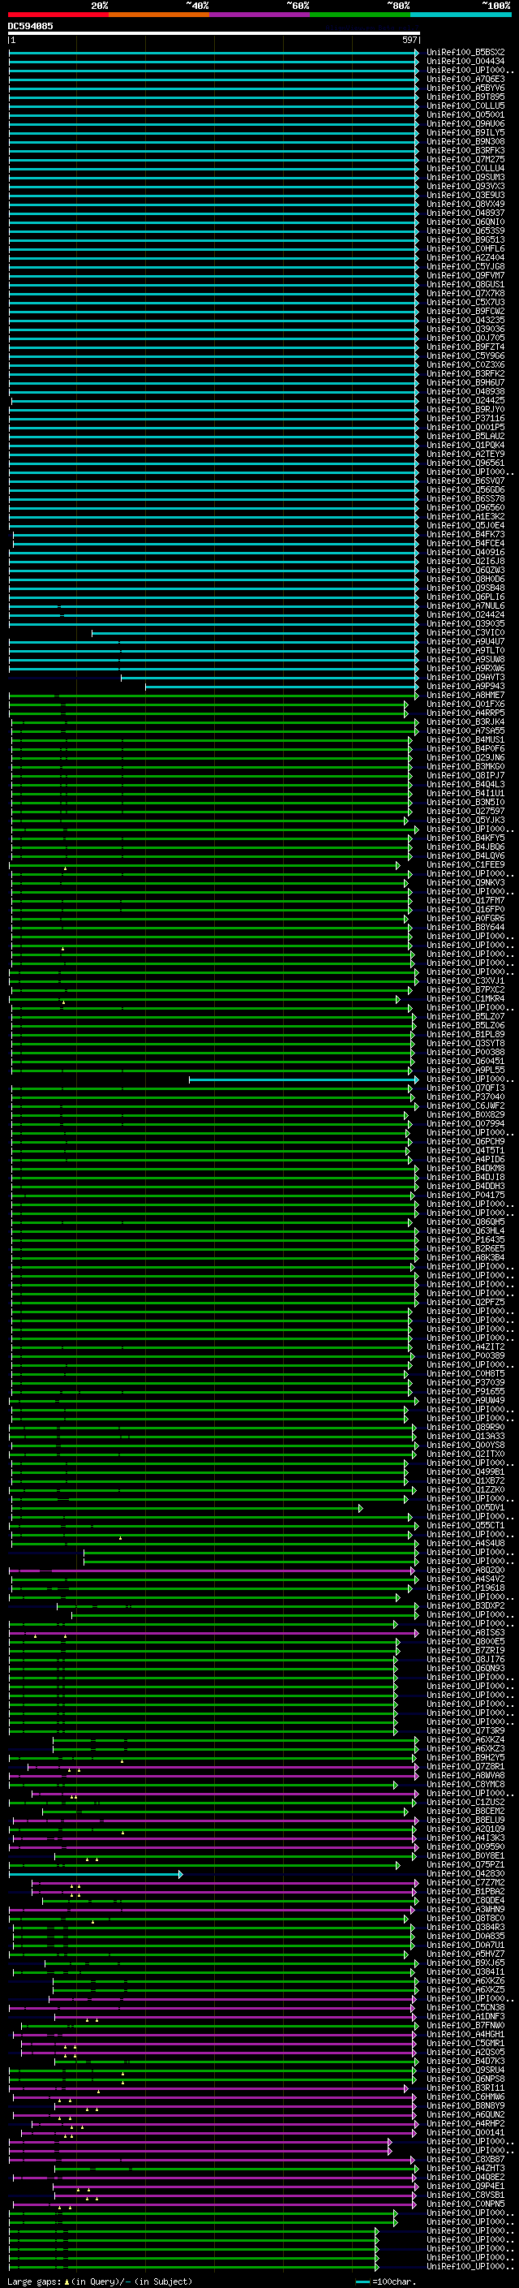The width and height of the screenshot is (519, 2288).
Task: Select the UniRef100_A9TLT0 label
Action: (465, 650)
